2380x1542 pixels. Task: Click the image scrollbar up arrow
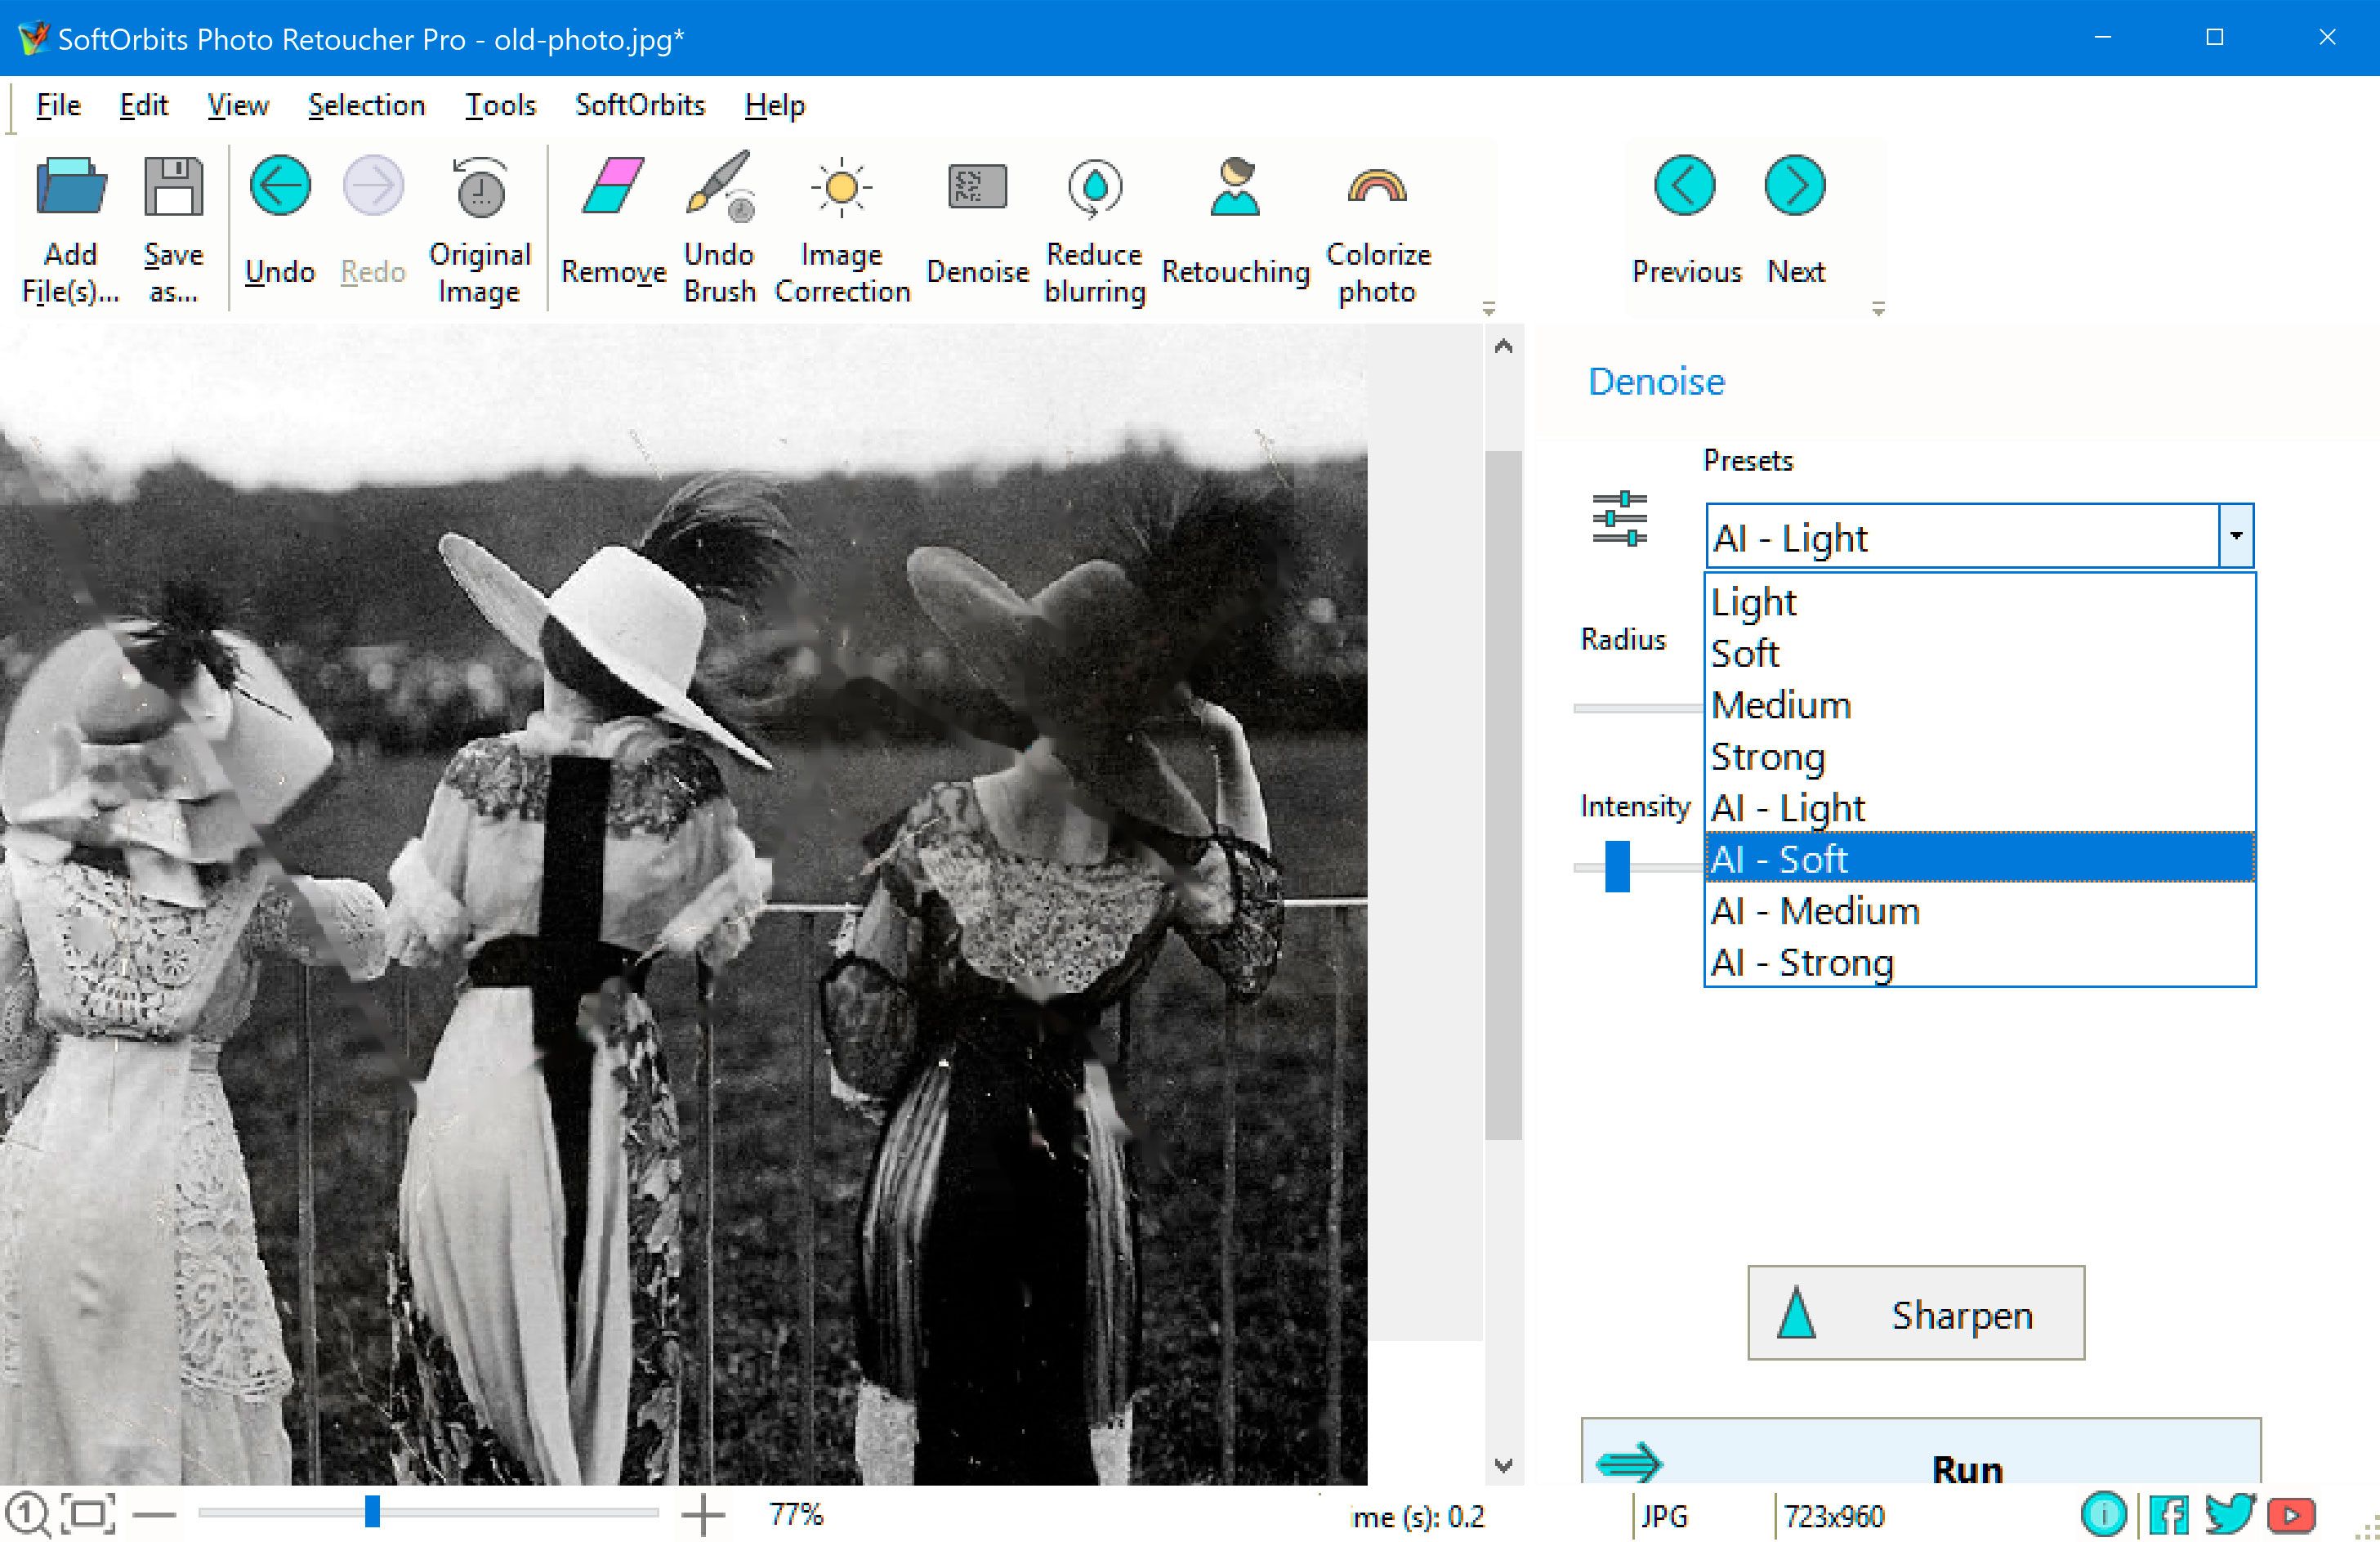click(1503, 347)
